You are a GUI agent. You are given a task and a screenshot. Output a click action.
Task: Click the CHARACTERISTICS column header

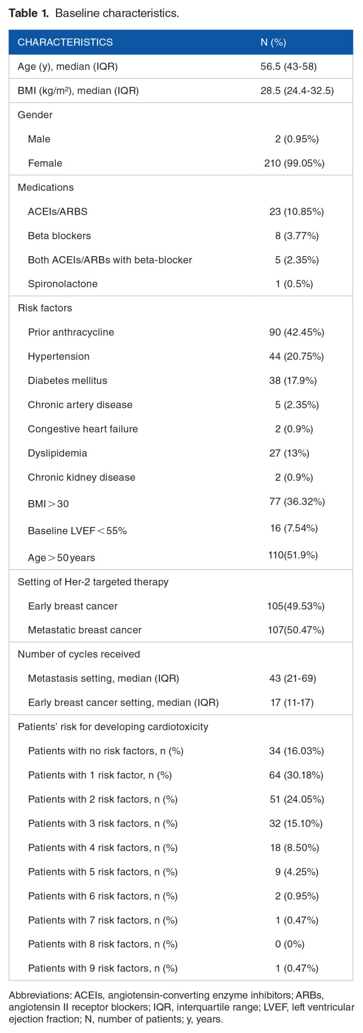pos(65,42)
